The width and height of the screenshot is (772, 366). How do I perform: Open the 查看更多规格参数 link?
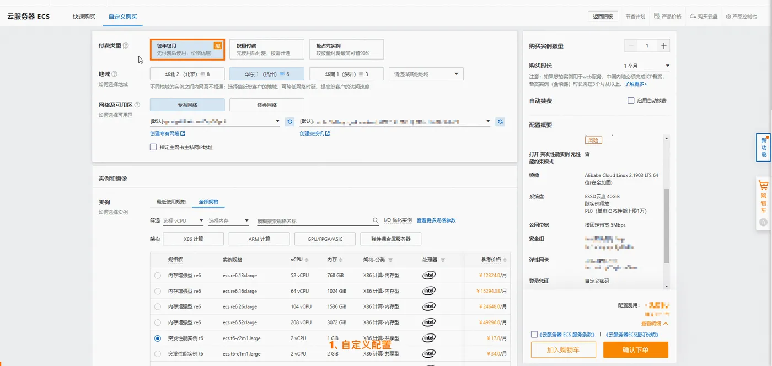[436, 220]
